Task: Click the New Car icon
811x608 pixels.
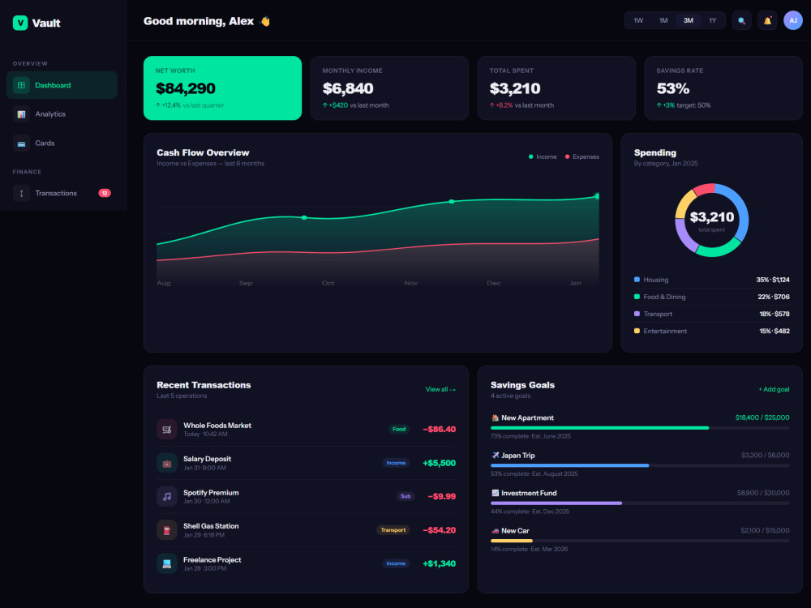Action: click(x=495, y=531)
